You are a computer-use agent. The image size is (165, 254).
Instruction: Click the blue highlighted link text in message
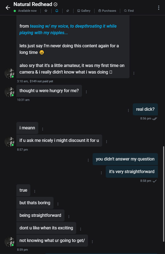pyautogui.click(x=68, y=29)
